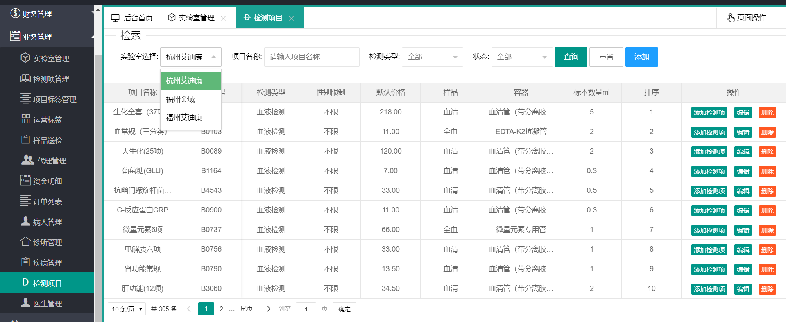Click the 肾功能常规 project name cell
Viewport: 786px width, 322px height.
(x=143, y=269)
